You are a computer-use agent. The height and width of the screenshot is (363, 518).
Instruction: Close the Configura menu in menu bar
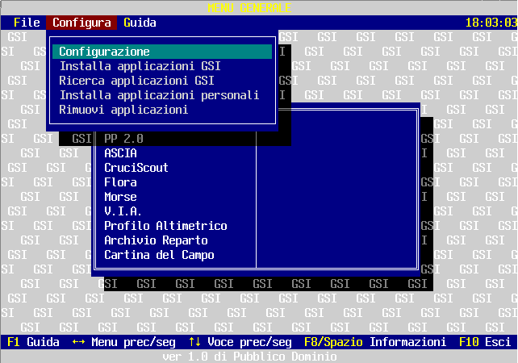coord(81,23)
